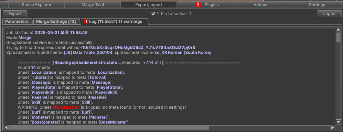Go to the Addons tab
This screenshot has width=343, height=132.
[261, 4]
